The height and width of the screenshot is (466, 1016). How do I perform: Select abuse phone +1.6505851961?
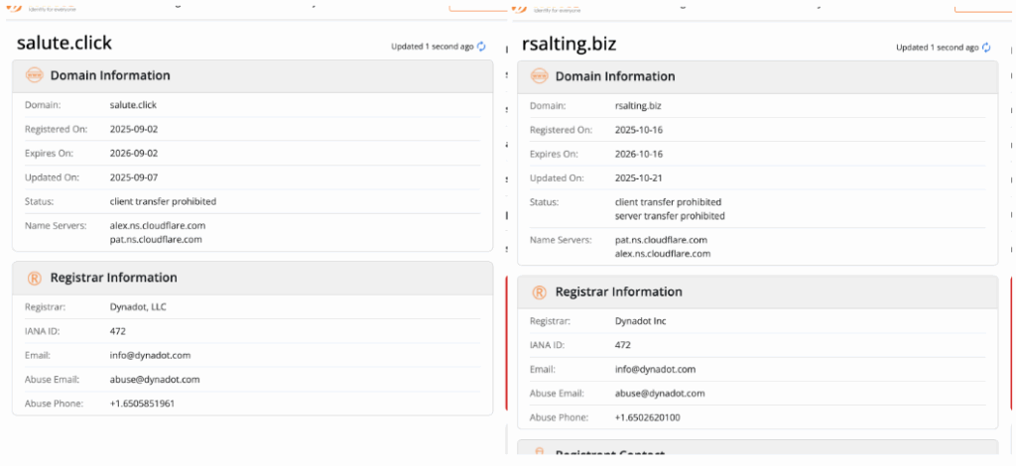tap(142, 404)
